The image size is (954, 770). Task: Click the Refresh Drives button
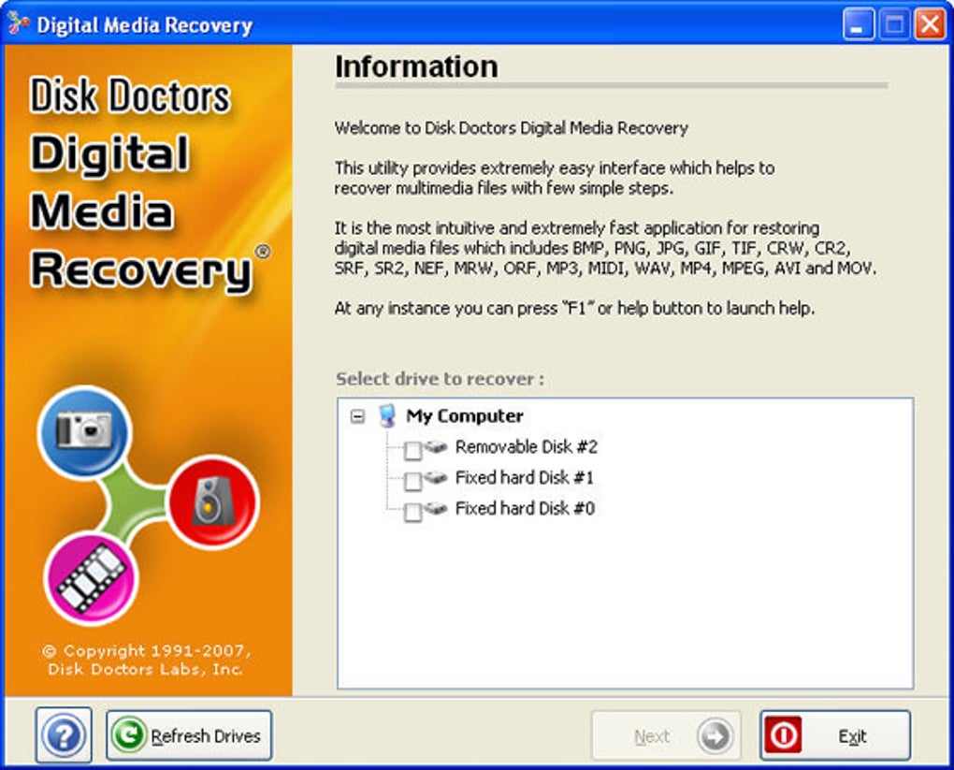click(x=189, y=735)
